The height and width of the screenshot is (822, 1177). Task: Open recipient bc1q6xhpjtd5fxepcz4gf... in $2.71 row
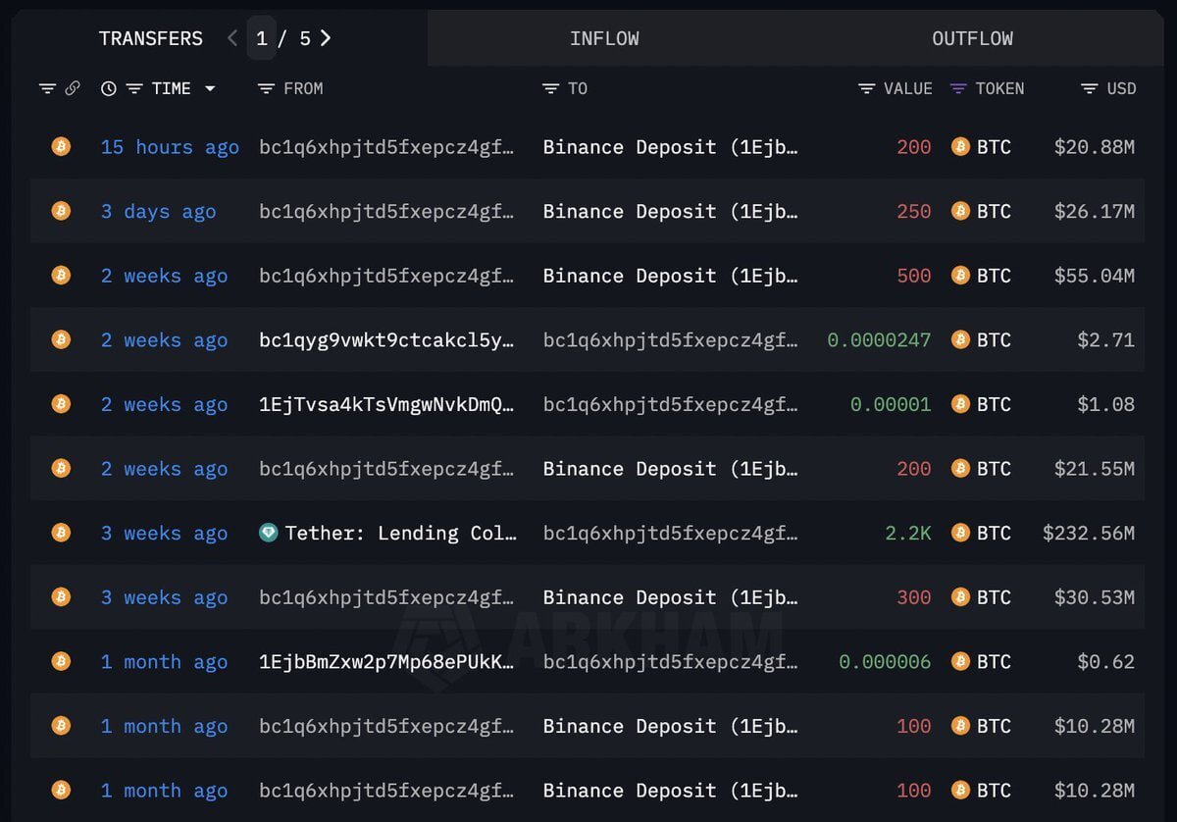point(671,339)
